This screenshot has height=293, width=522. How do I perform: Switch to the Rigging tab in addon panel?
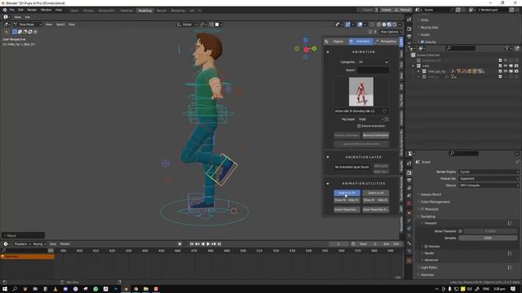click(335, 42)
